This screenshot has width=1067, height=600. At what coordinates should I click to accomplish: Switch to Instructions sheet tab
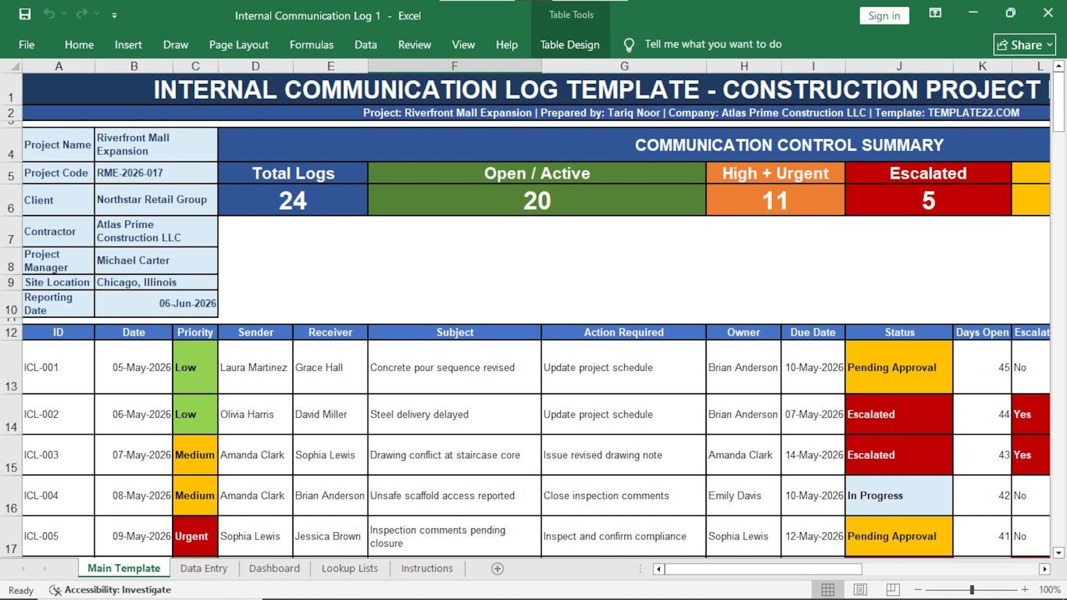[427, 568]
